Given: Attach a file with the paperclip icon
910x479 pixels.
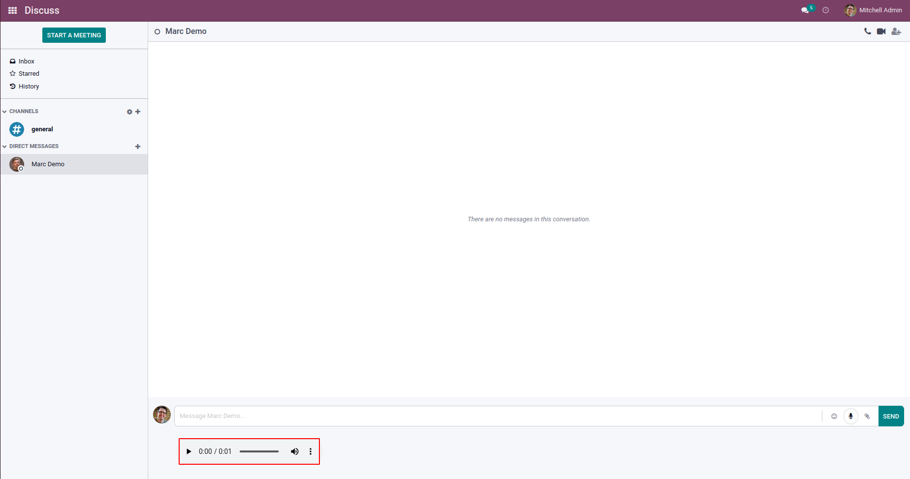Looking at the screenshot, I should (x=867, y=417).
